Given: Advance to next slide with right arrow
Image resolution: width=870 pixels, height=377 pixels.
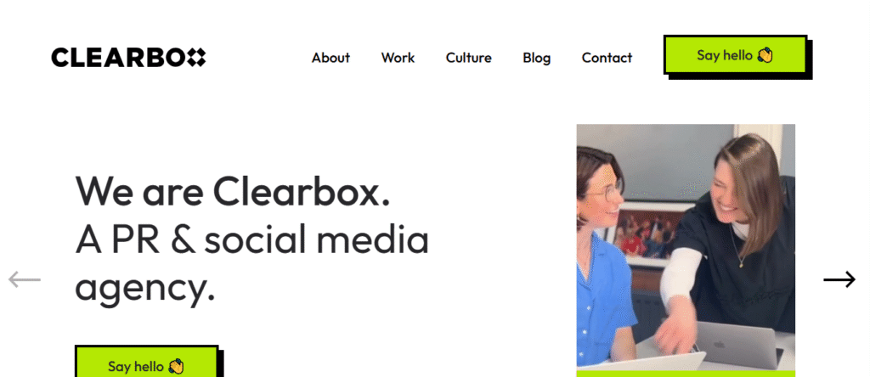Looking at the screenshot, I should click(x=839, y=279).
